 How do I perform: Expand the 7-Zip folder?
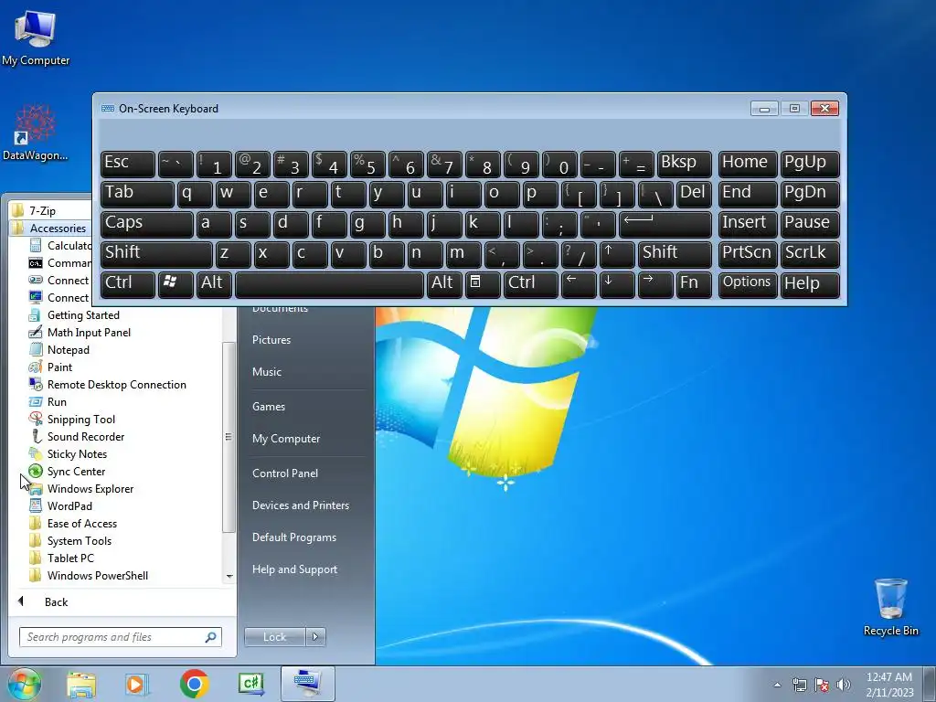click(34, 211)
